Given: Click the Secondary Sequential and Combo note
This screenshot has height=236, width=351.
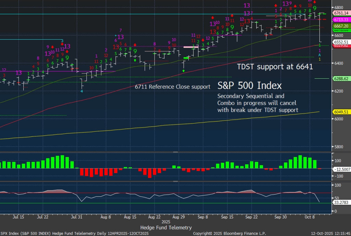Looking at the screenshot, I should [x=257, y=103].
